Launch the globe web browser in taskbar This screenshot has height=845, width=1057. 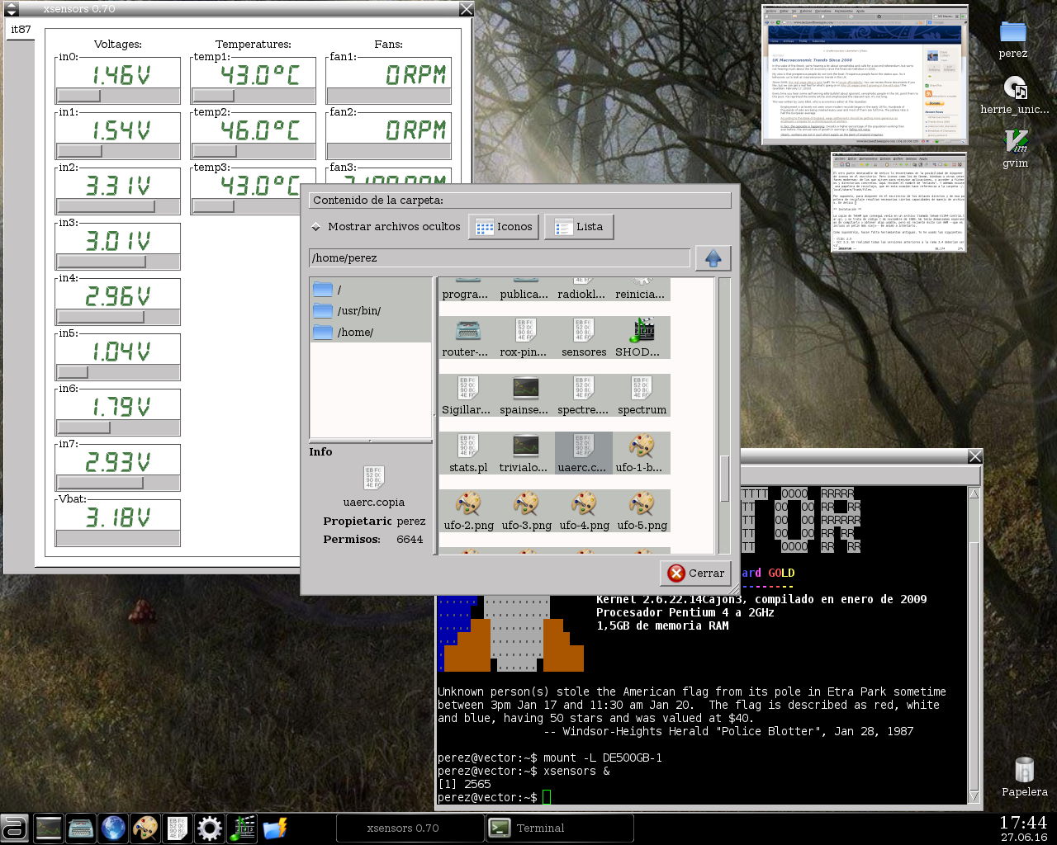pos(113,828)
